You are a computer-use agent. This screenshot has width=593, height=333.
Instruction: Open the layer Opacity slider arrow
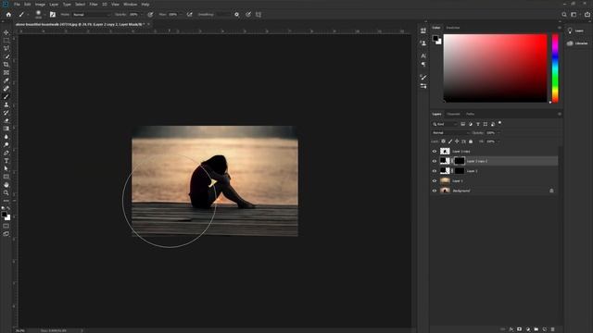click(498, 133)
